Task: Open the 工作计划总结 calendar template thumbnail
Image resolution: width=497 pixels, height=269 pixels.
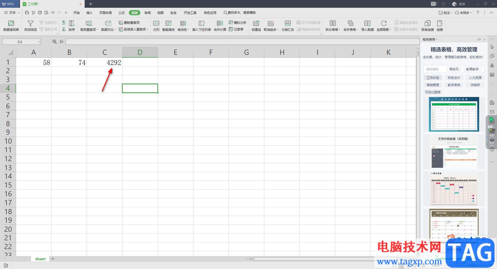Action: click(x=454, y=152)
